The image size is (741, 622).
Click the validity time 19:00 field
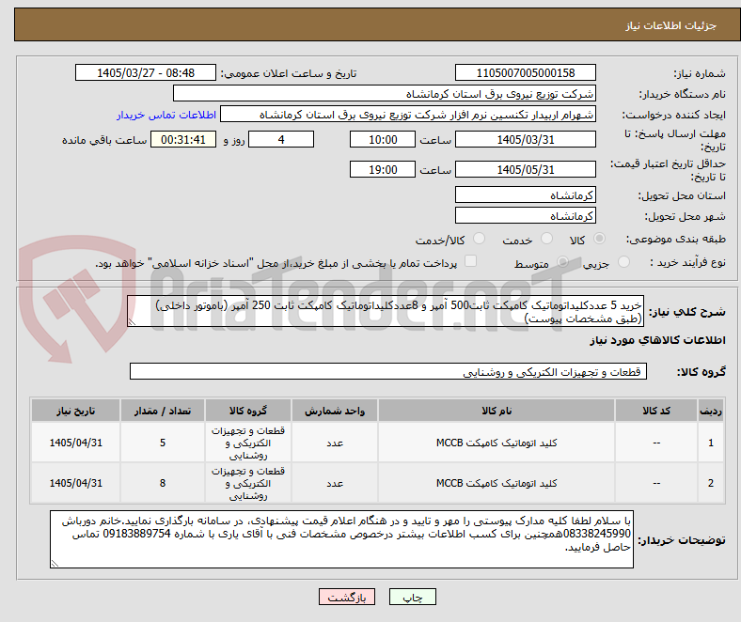(383, 169)
